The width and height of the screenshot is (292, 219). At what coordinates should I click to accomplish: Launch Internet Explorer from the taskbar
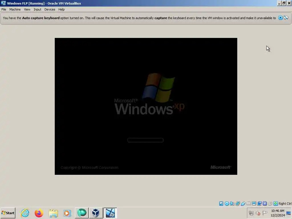(25, 213)
